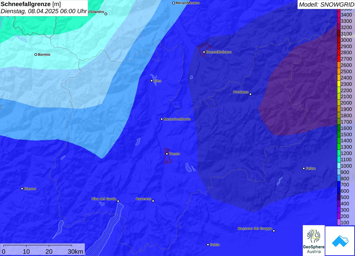Click the 30km scale bar label
The image size is (355, 256).
(75, 251)
